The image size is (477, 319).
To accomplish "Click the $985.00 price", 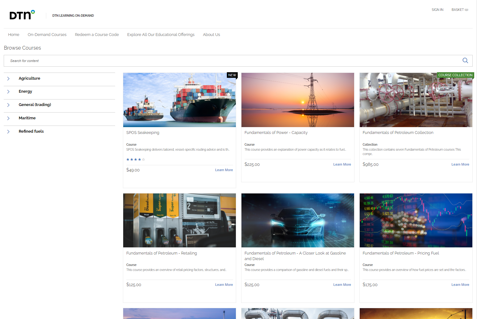I will 371,164.
